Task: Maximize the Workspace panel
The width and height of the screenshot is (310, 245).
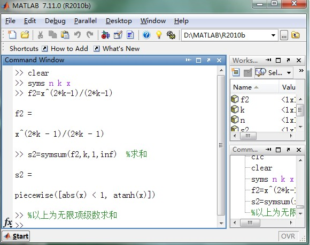Action: click(278, 60)
